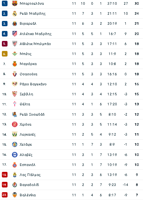Open the Ρεάλ Σοσιεδάδ team page
The image size is (143, 200).
[32, 114]
